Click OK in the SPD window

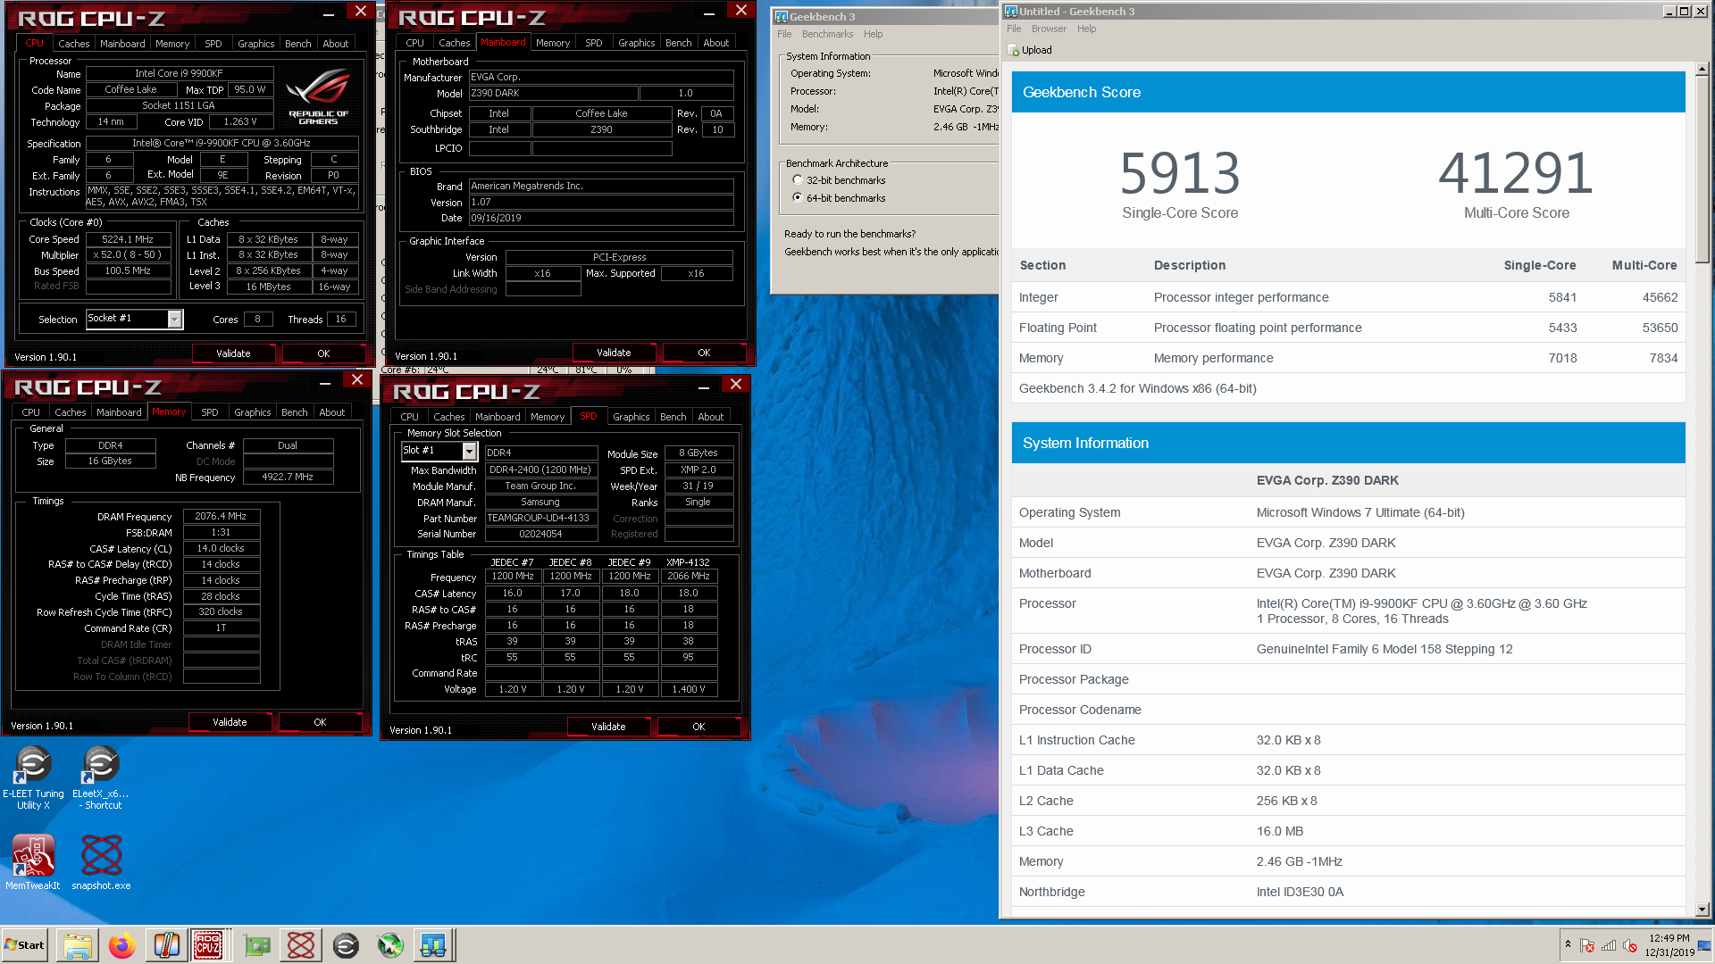pos(699,727)
